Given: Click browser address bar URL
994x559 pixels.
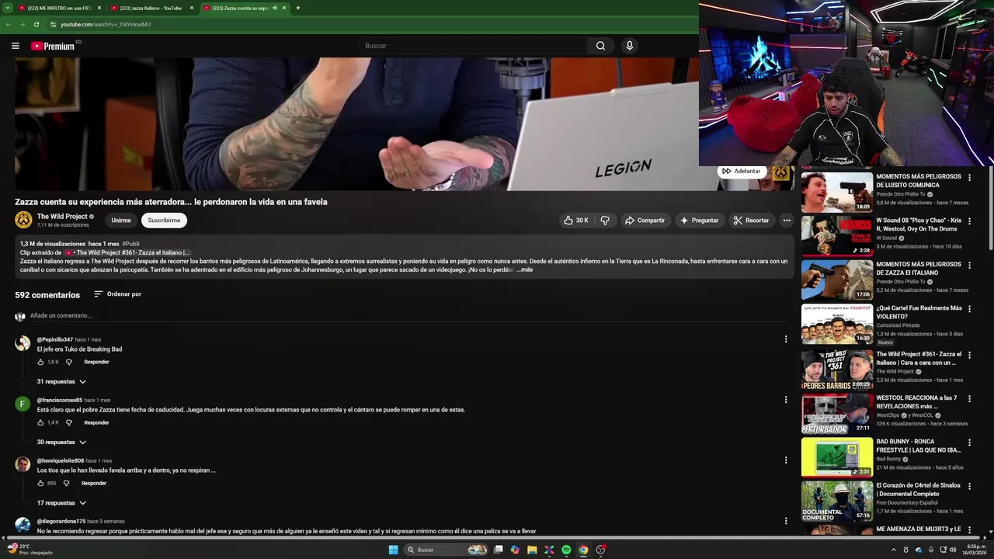Looking at the screenshot, I should 106,24.
